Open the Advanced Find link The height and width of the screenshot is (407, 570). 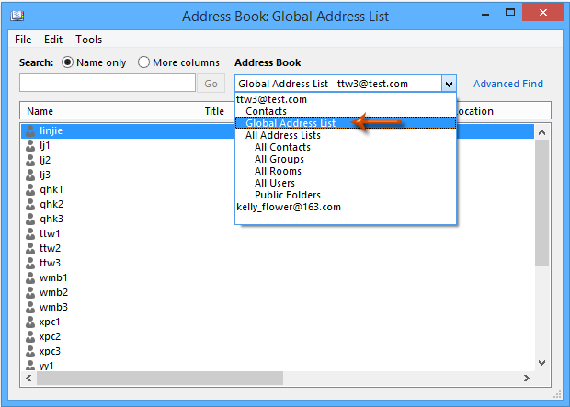(x=508, y=84)
